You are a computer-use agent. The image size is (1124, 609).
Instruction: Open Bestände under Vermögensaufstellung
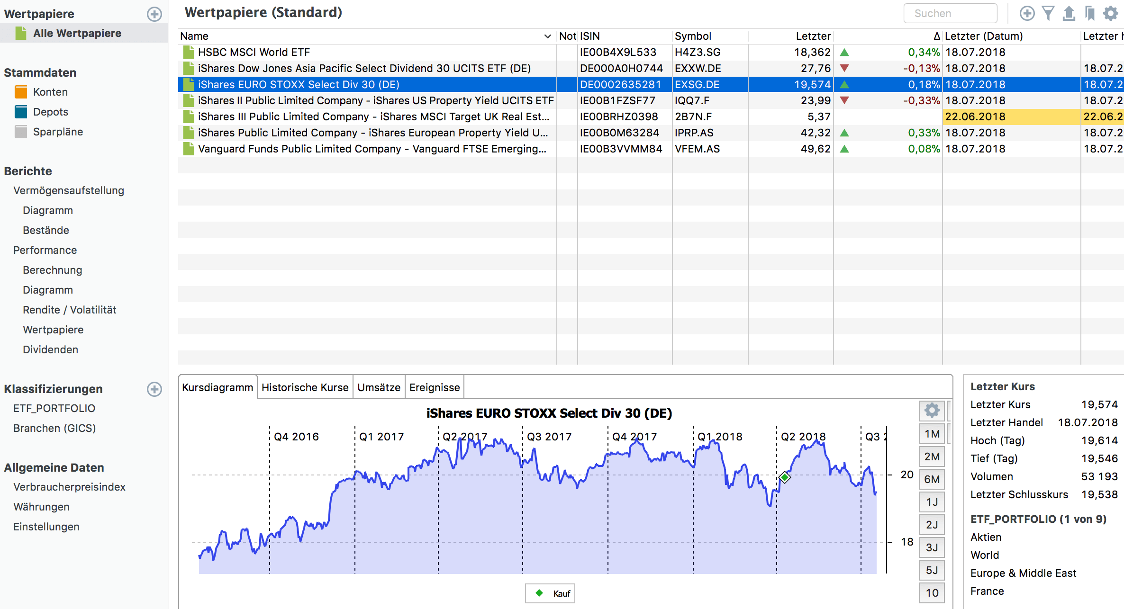[46, 230]
